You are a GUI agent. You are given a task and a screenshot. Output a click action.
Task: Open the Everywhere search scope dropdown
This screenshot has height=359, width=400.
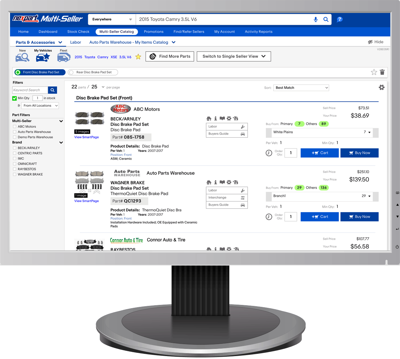112,19
